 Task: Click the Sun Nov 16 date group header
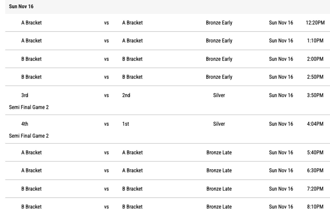pyautogui.click(x=21, y=7)
